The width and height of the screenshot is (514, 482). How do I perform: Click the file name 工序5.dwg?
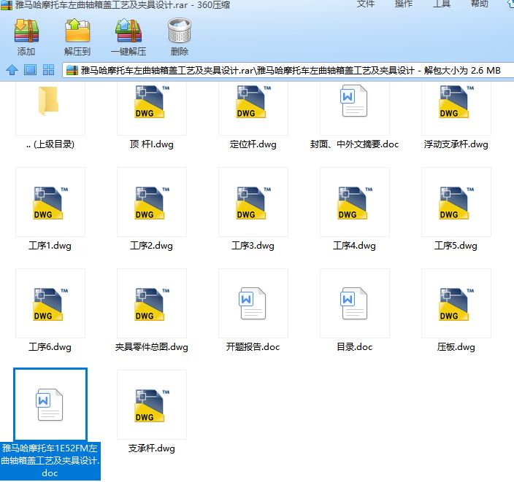click(x=456, y=246)
